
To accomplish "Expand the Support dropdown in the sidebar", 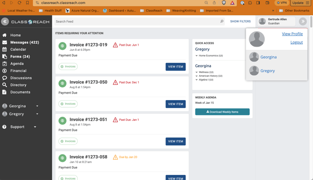I will click(x=35, y=127).
